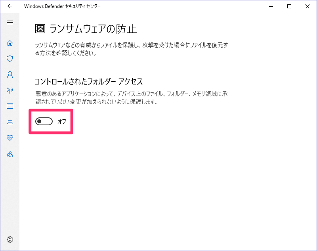
Task: Click the コントロールされたフォルダー アクセス subheading
Action: point(89,82)
